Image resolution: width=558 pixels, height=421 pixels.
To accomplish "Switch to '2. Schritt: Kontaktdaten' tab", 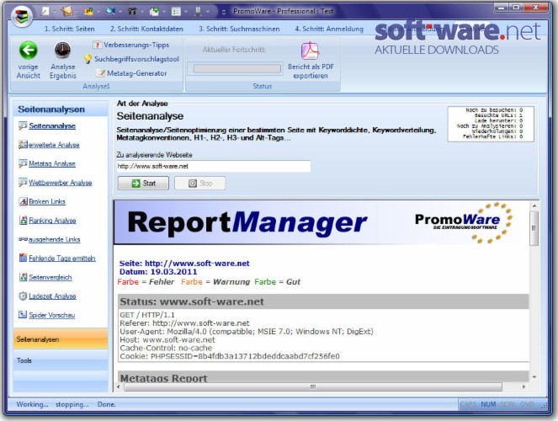I will [x=146, y=29].
